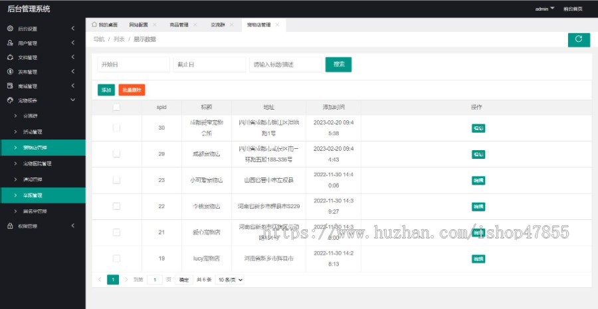Click the gear icon beside 后台设置
Image resolution: width=598 pixels, height=309 pixels.
point(10,29)
